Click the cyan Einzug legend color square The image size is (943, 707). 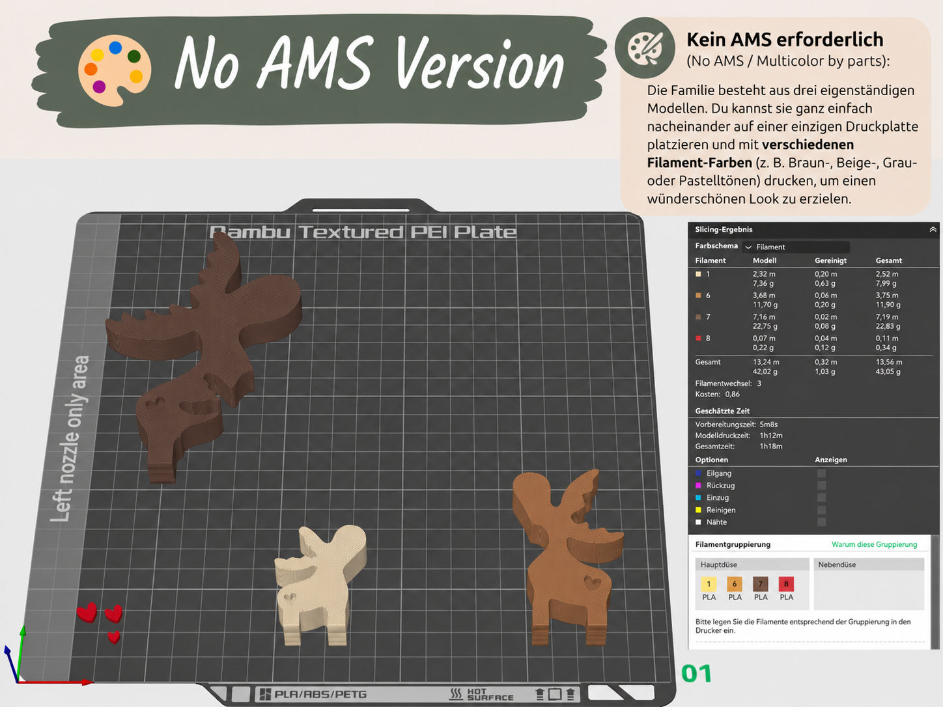(x=699, y=497)
